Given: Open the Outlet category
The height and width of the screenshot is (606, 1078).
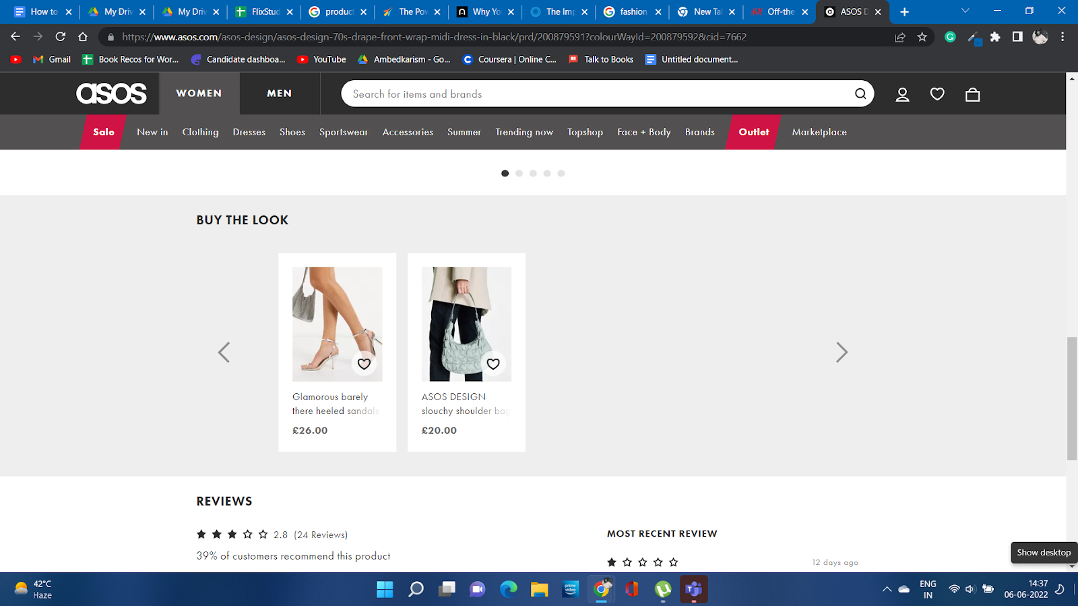Looking at the screenshot, I should coord(754,132).
